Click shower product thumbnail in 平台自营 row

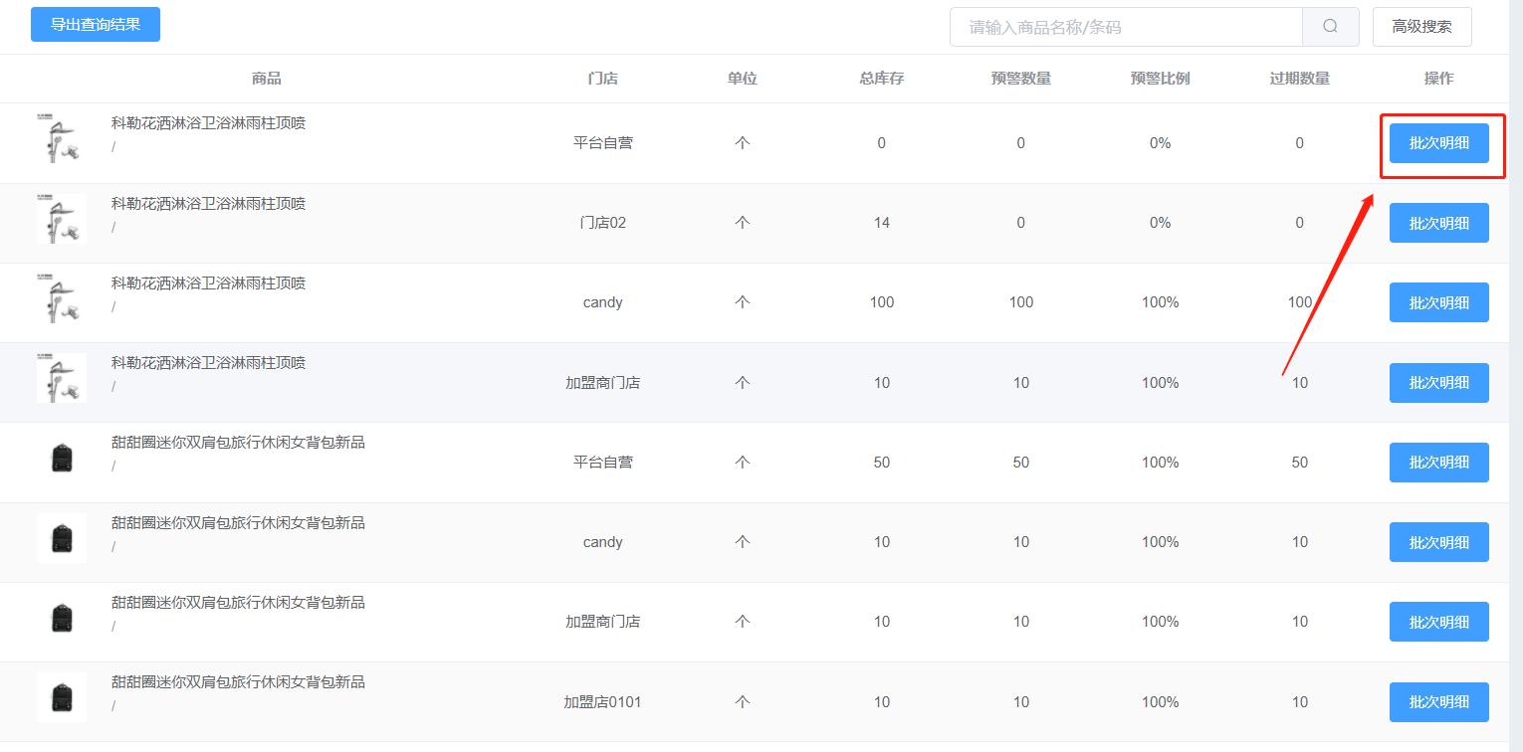[62, 139]
